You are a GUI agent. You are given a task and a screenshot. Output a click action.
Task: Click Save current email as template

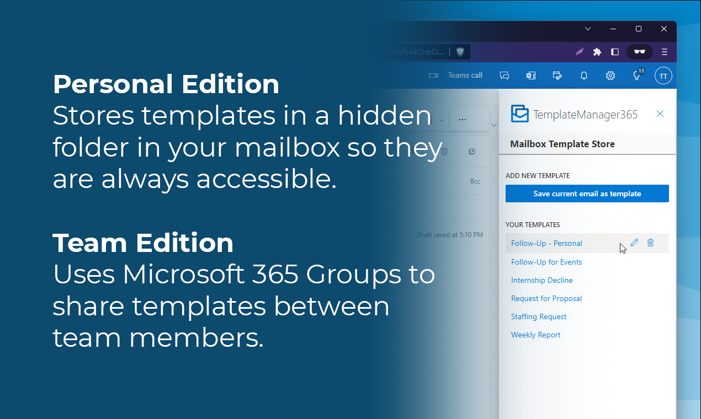[587, 194]
